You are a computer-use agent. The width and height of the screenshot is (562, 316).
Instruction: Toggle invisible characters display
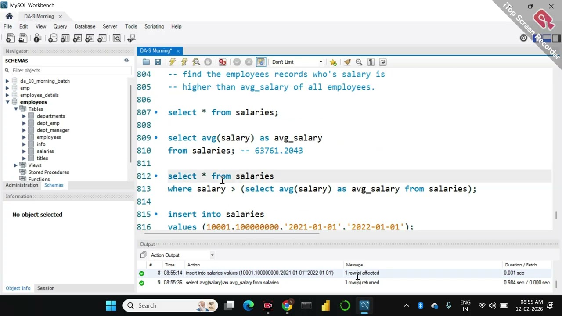[371, 62]
